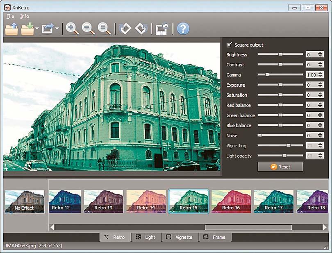The height and width of the screenshot is (253, 332).
Task: Open Help with question mark icon
Action: tap(183, 29)
